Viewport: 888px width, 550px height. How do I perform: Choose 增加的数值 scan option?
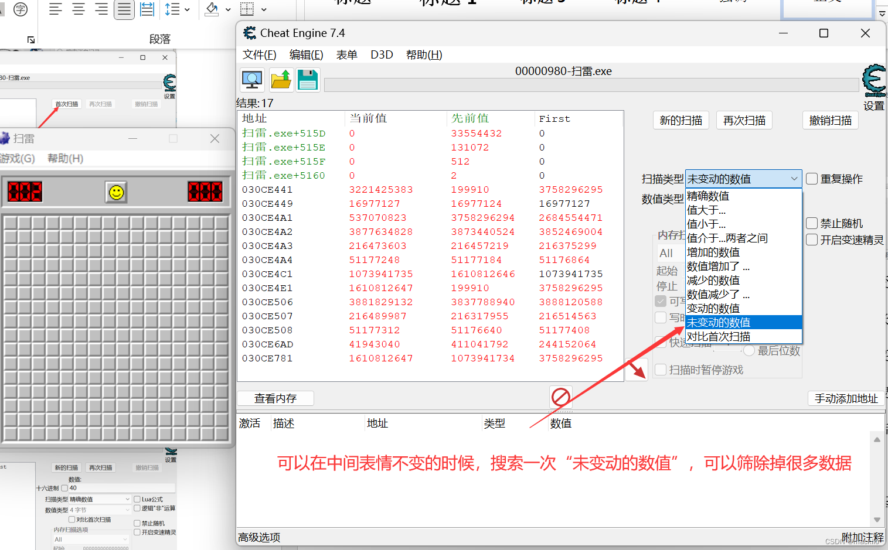[x=743, y=252]
